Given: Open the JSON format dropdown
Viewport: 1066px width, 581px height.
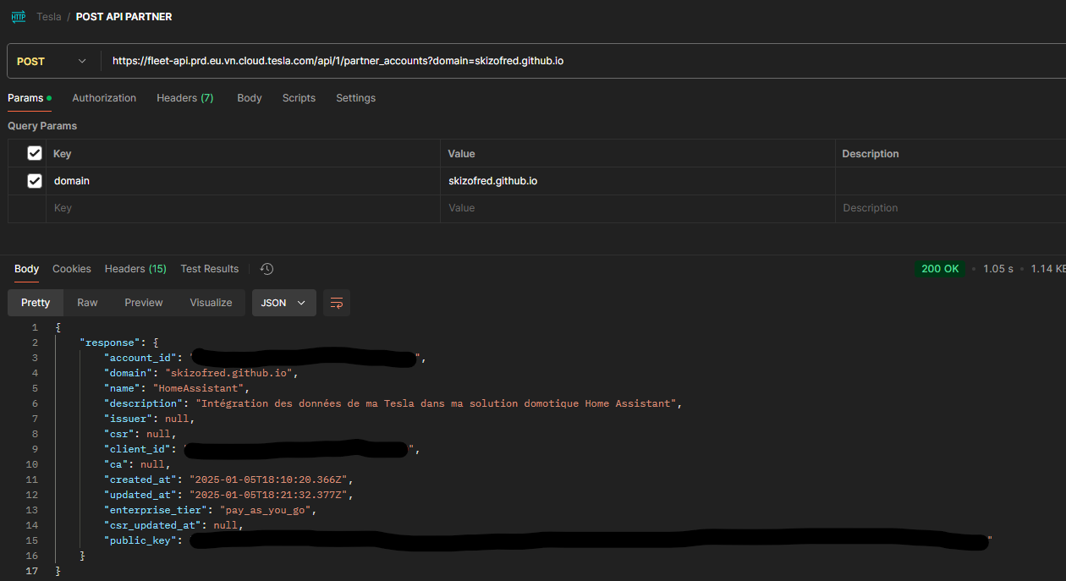Looking at the screenshot, I should point(284,303).
